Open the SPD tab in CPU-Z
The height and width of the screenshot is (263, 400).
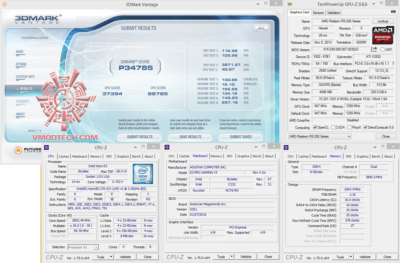point(109,156)
